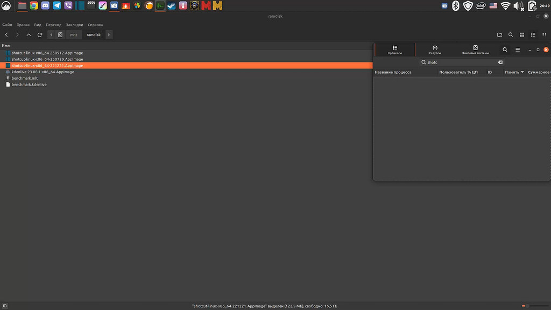
Task: Open the System Monitor hamburger menu
Action: [517, 49]
